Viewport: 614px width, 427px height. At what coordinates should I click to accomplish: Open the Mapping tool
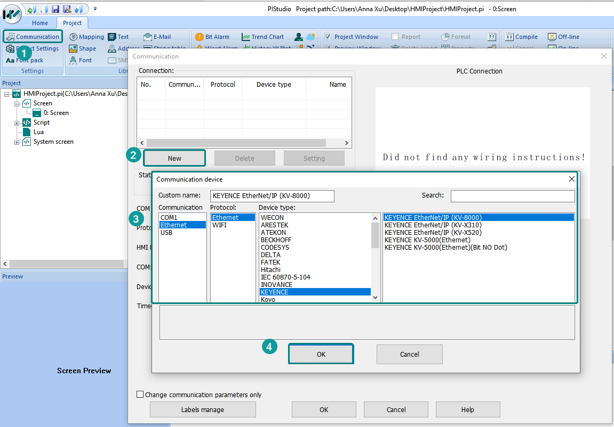pos(86,37)
